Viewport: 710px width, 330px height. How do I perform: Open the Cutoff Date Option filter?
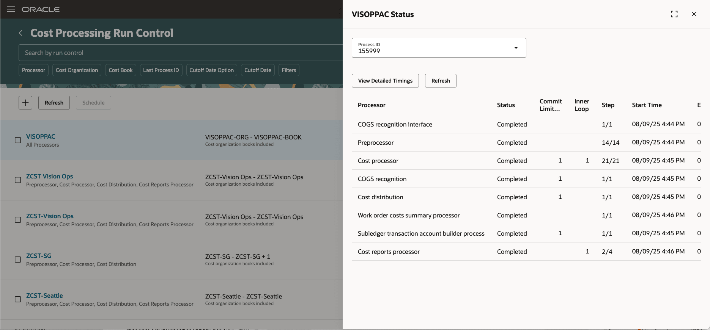(211, 70)
